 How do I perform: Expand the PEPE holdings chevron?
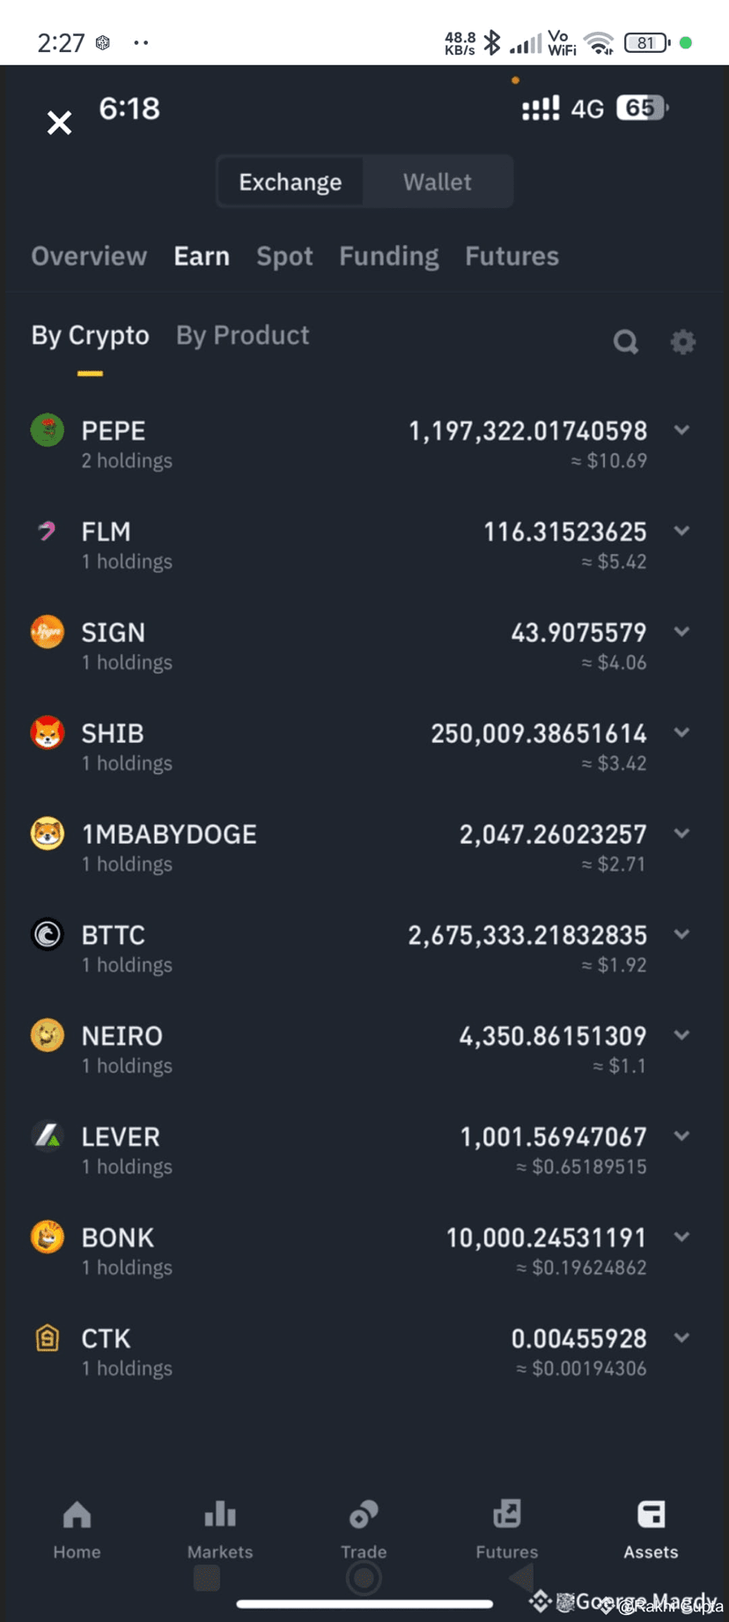tap(681, 430)
